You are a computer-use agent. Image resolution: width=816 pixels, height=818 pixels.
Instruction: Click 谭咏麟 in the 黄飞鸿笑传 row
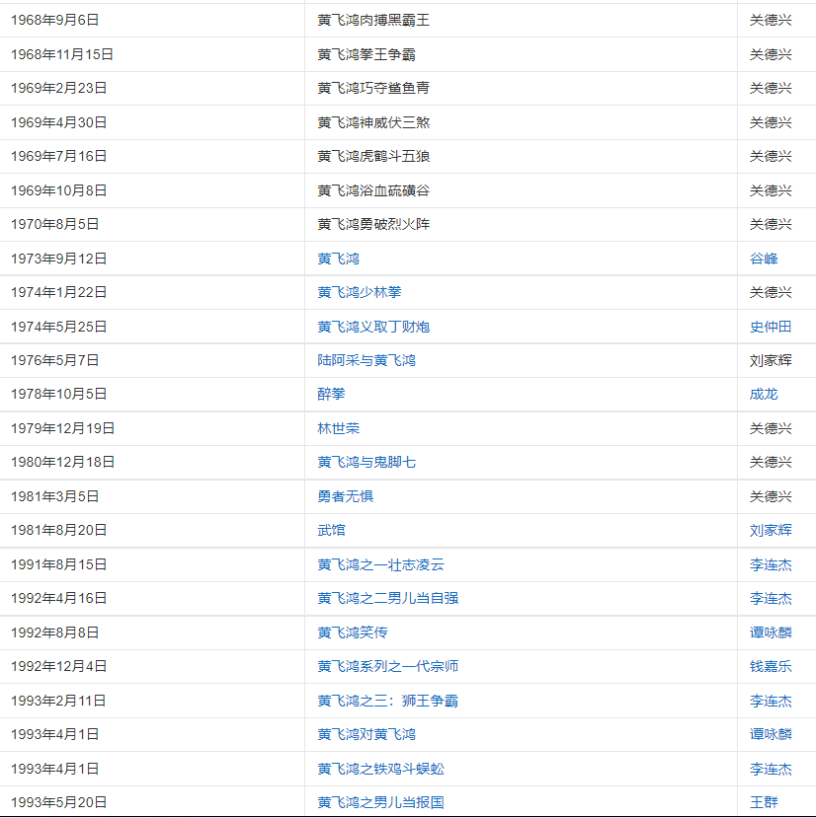point(771,632)
